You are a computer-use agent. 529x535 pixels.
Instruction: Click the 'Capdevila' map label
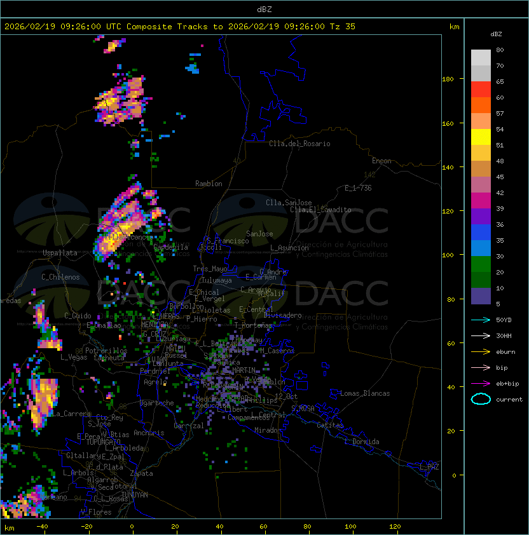[x=171, y=247]
